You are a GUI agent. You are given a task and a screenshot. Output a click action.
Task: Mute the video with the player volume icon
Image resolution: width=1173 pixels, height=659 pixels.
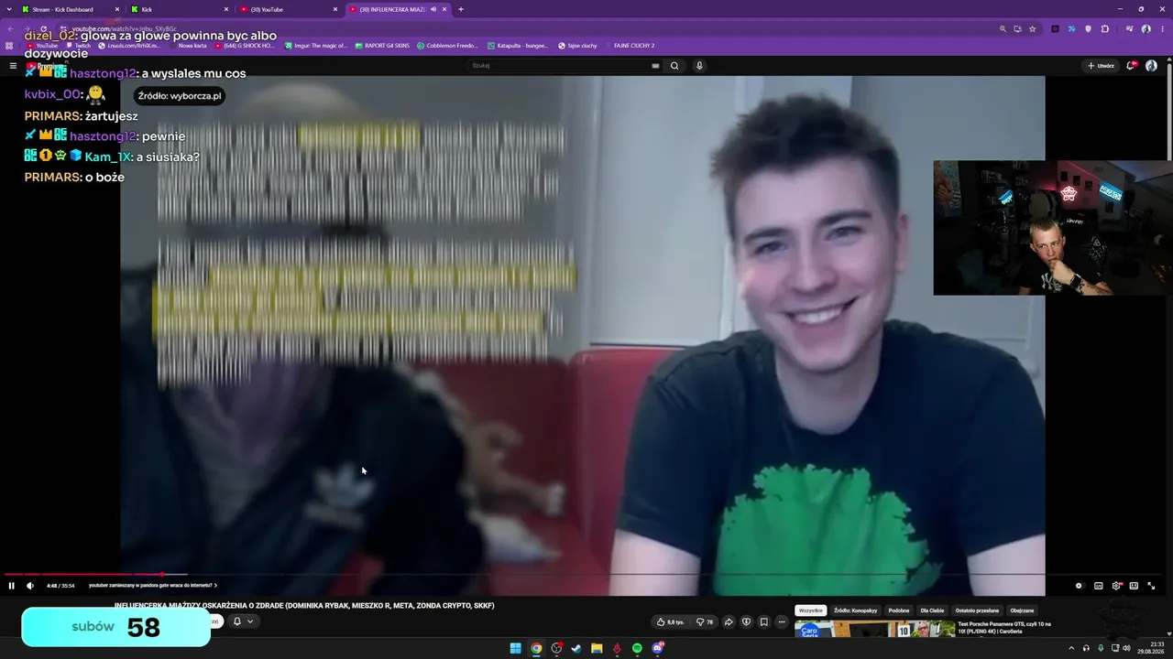pyautogui.click(x=30, y=586)
